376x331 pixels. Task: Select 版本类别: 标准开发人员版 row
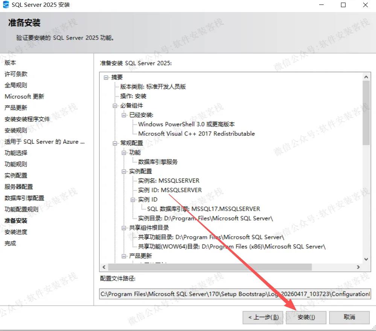(153, 87)
